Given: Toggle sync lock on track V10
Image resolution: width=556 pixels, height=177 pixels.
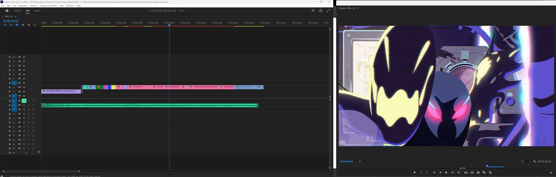Looking at the screenshot, I should click(x=19, y=57).
